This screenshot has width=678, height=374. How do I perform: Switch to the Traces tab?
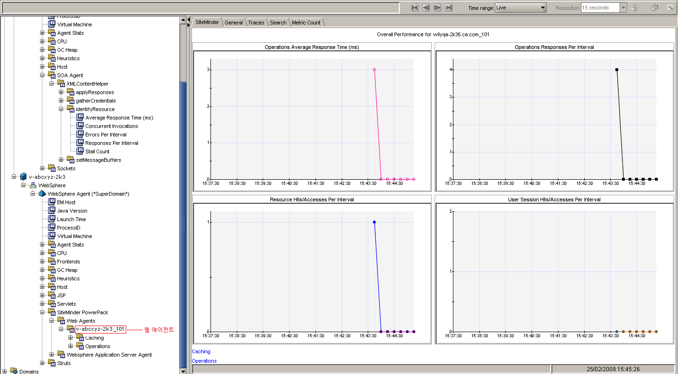tap(256, 23)
